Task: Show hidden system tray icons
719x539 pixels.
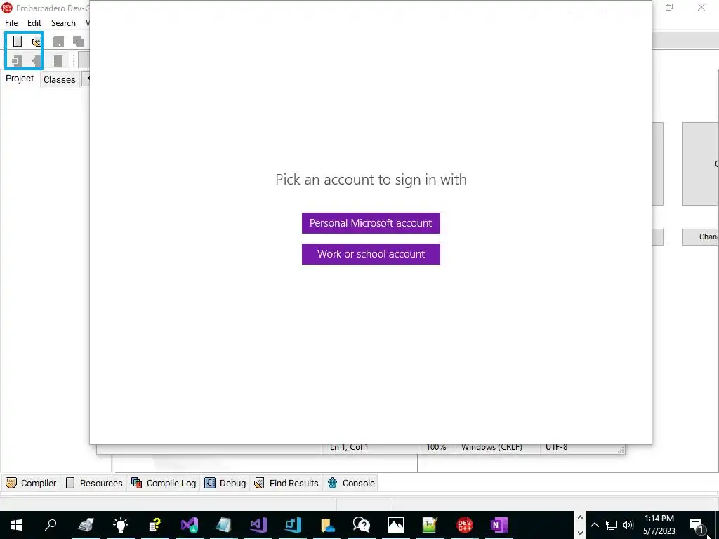Action: coord(594,525)
